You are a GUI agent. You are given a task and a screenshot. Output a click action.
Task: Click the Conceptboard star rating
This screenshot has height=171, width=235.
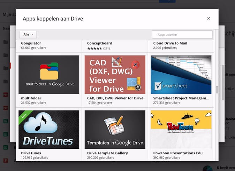(x=94, y=48)
